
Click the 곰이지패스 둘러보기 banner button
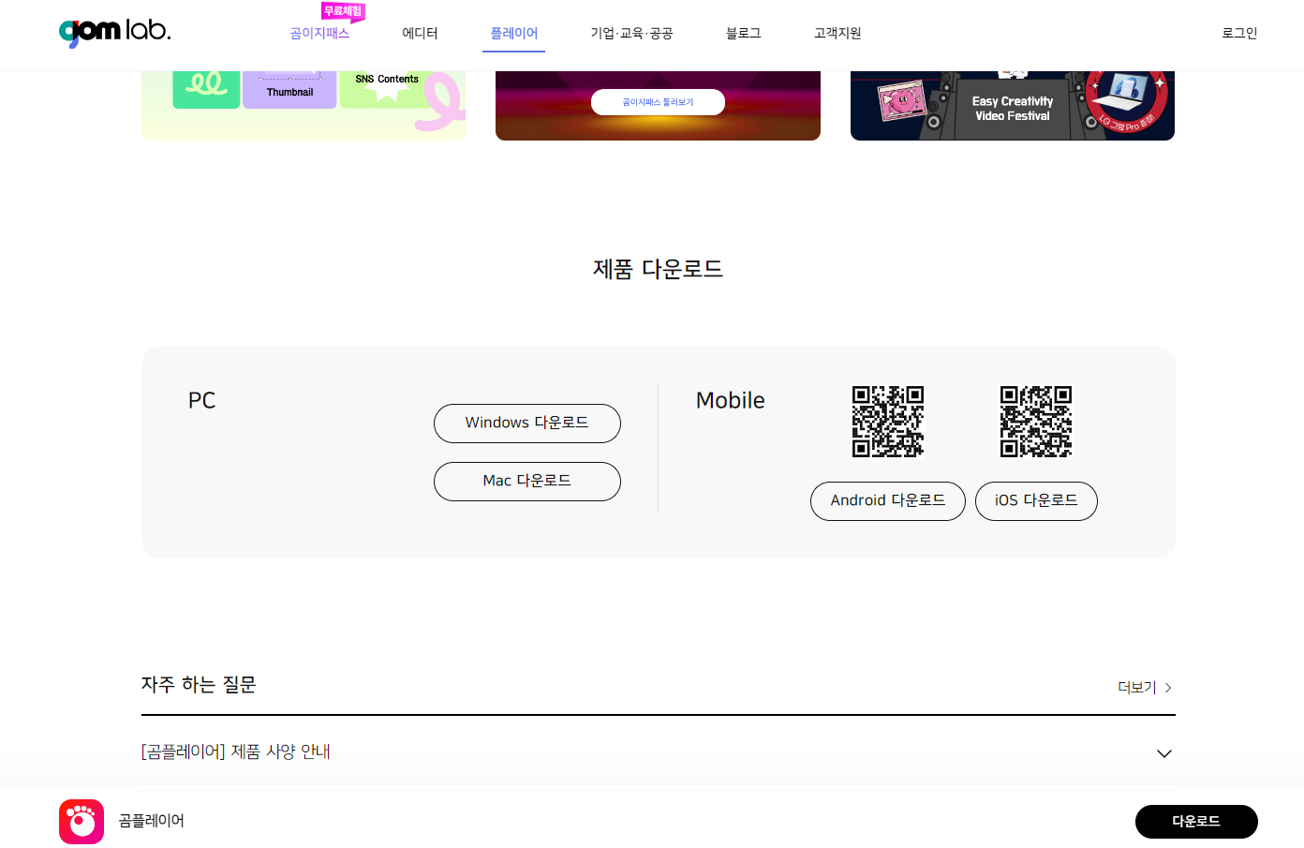[658, 102]
